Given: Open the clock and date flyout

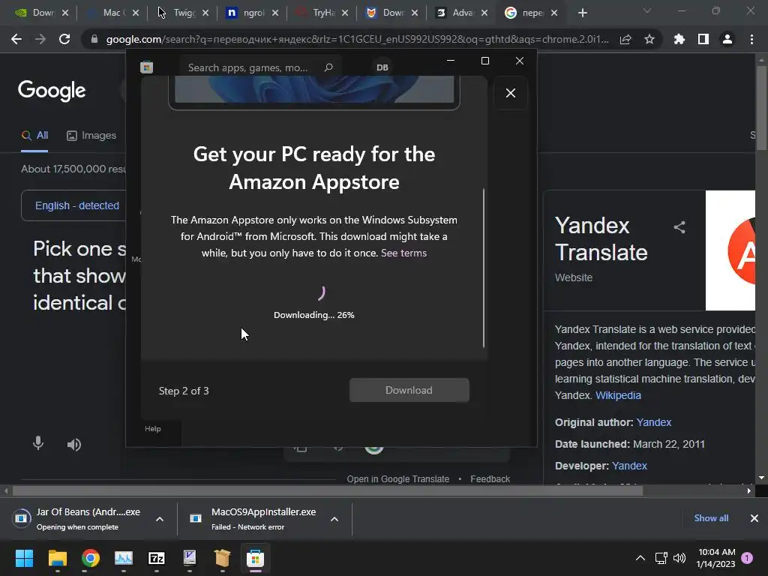Looking at the screenshot, I should click(716, 558).
